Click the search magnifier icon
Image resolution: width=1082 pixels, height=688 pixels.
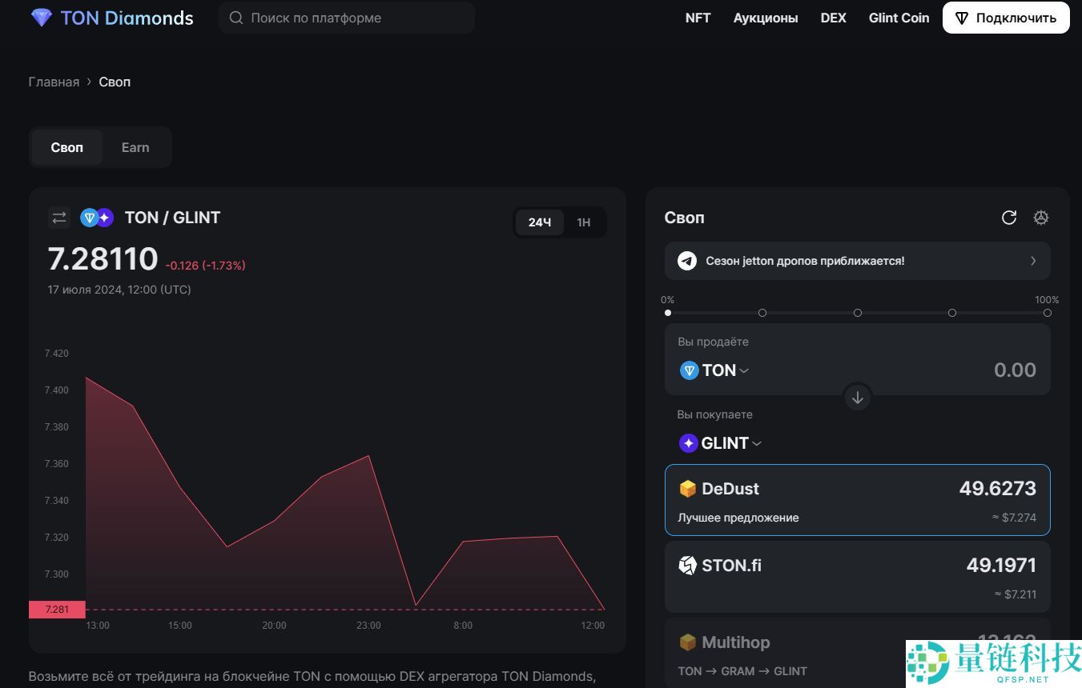[x=236, y=18]
